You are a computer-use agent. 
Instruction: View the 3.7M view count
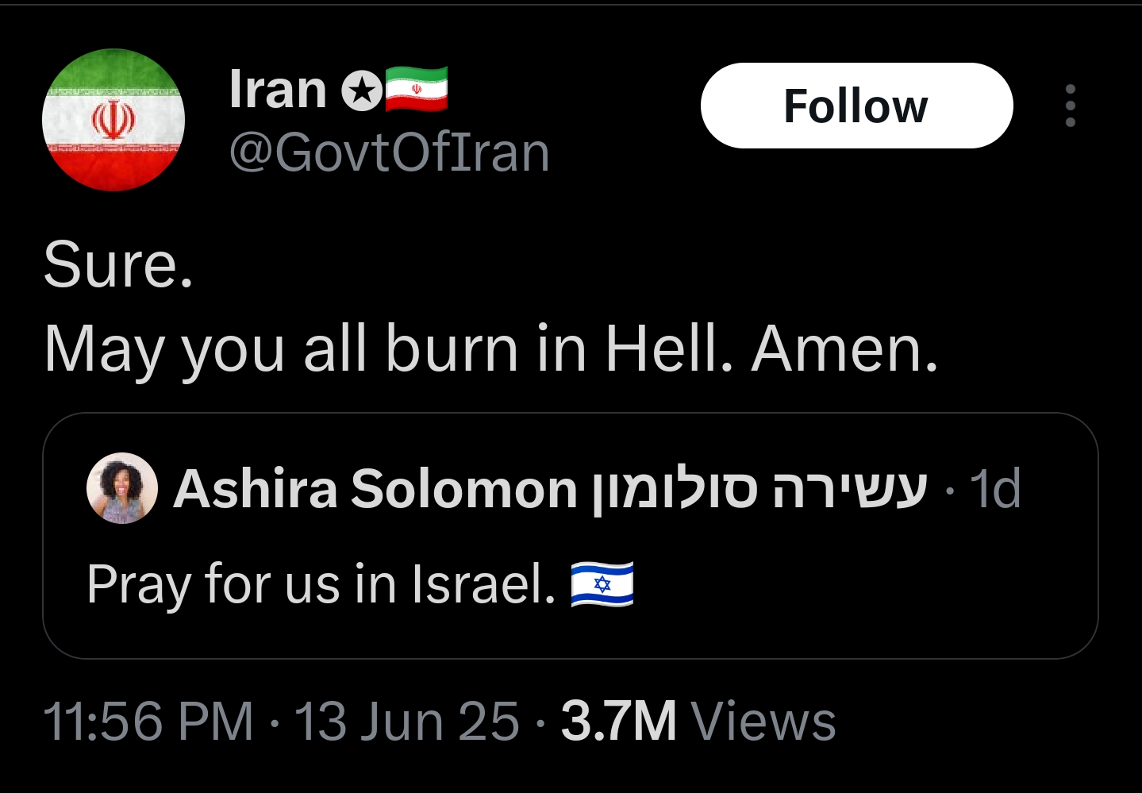click(619, 721)
